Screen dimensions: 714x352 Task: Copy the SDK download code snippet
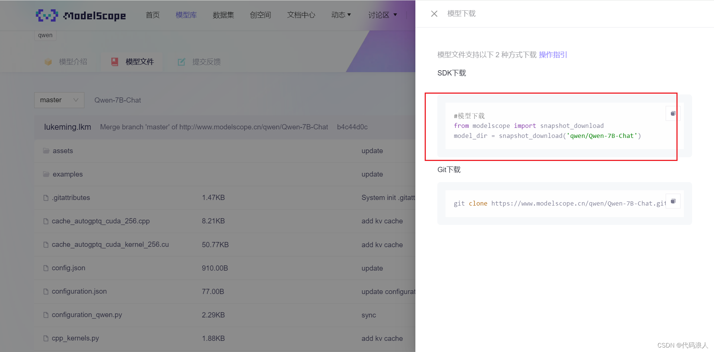pos(673,113)
